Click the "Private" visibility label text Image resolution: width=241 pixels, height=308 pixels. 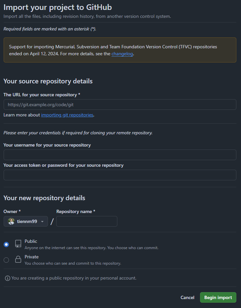pyautogui.click(x=31, y=257)
